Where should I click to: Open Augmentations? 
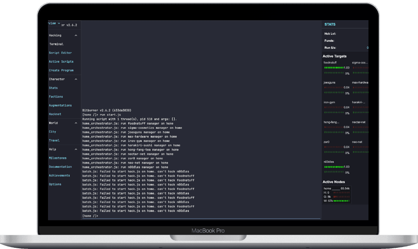tap(60, 105)
